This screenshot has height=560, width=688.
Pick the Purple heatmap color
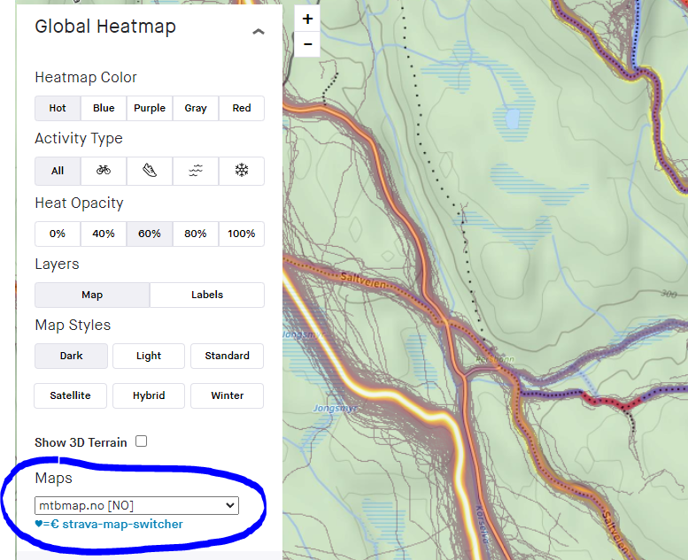pyautogui.click(x=150, y=108)
